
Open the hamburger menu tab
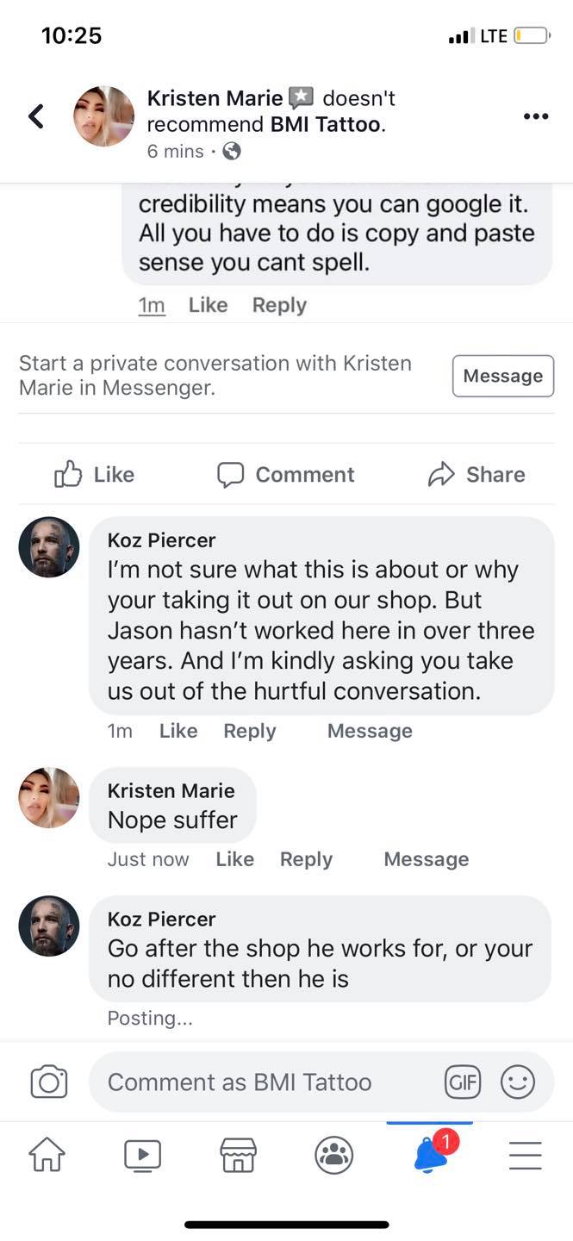click(x=525, y=1155)
